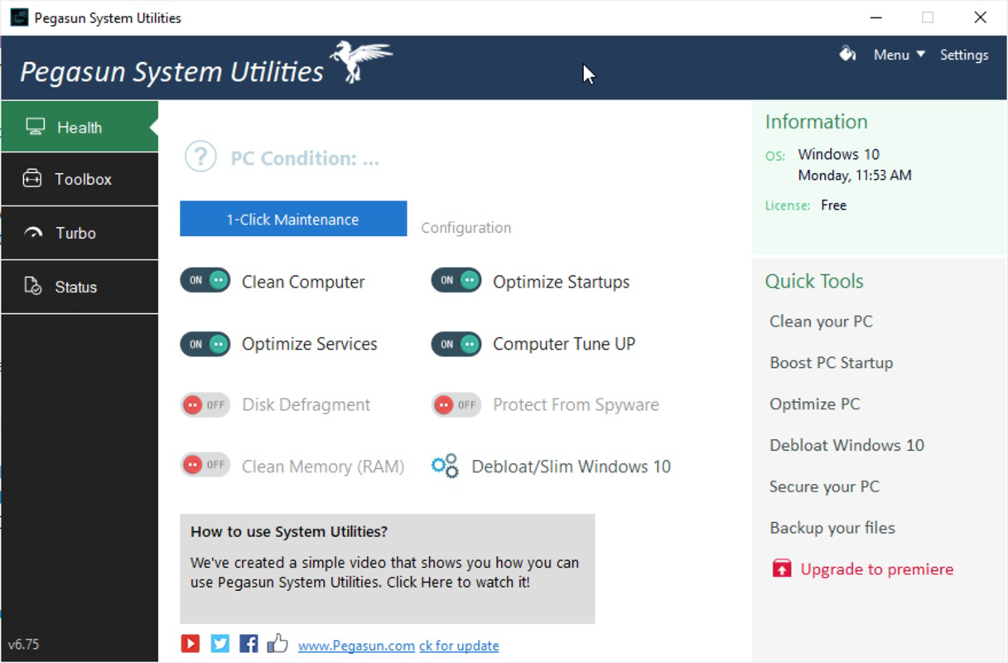
Task: Click the Windows 10 OS value
Action: (x=838, y=154)
